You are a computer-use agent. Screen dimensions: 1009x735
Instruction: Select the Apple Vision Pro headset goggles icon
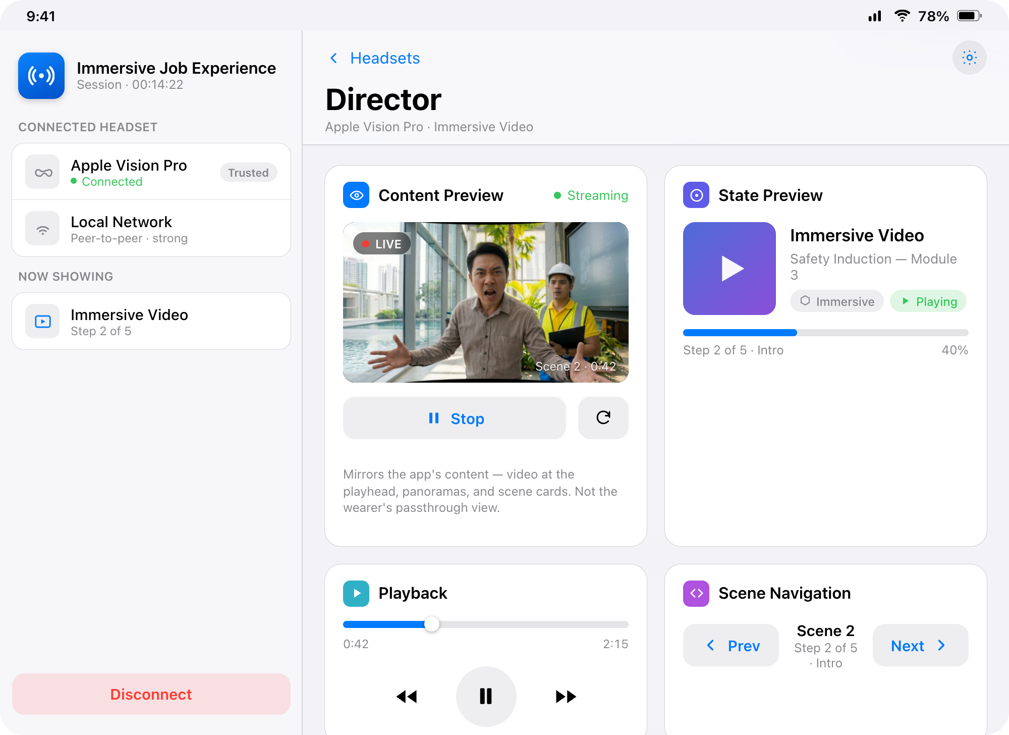[x=43, y=173]
